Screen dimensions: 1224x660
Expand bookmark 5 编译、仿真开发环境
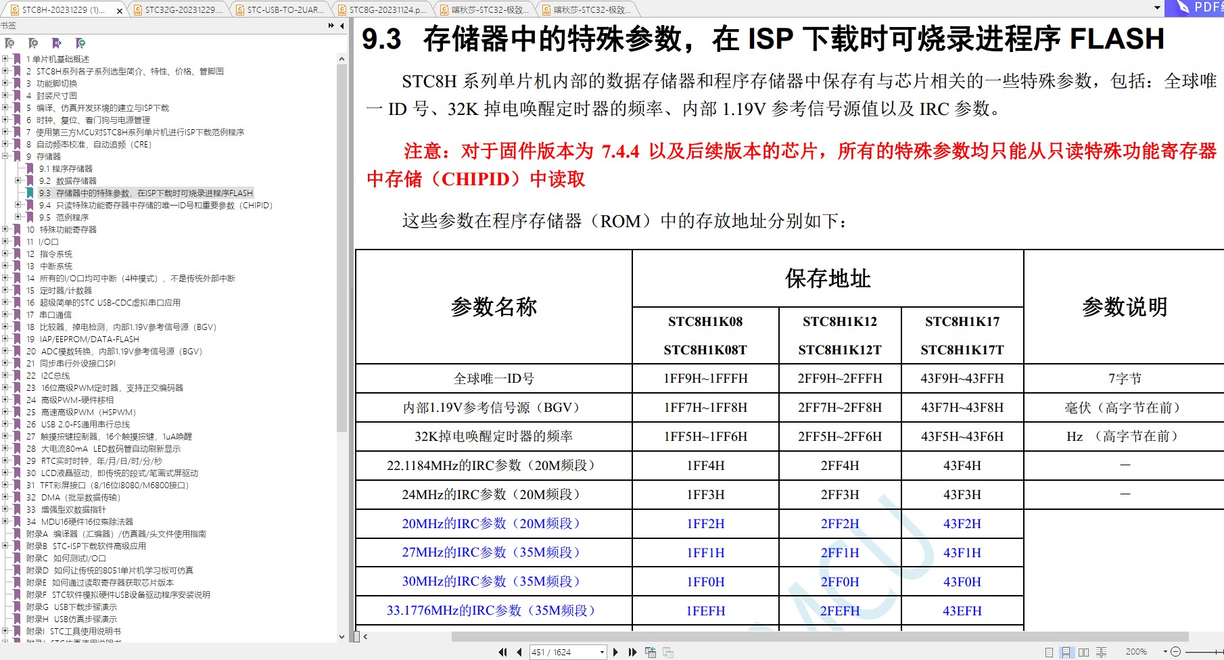click(5, 108)
